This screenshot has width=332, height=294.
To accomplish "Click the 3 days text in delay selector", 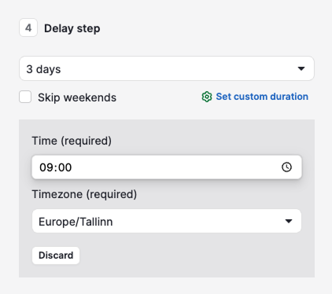I will (x=43, y=69).
